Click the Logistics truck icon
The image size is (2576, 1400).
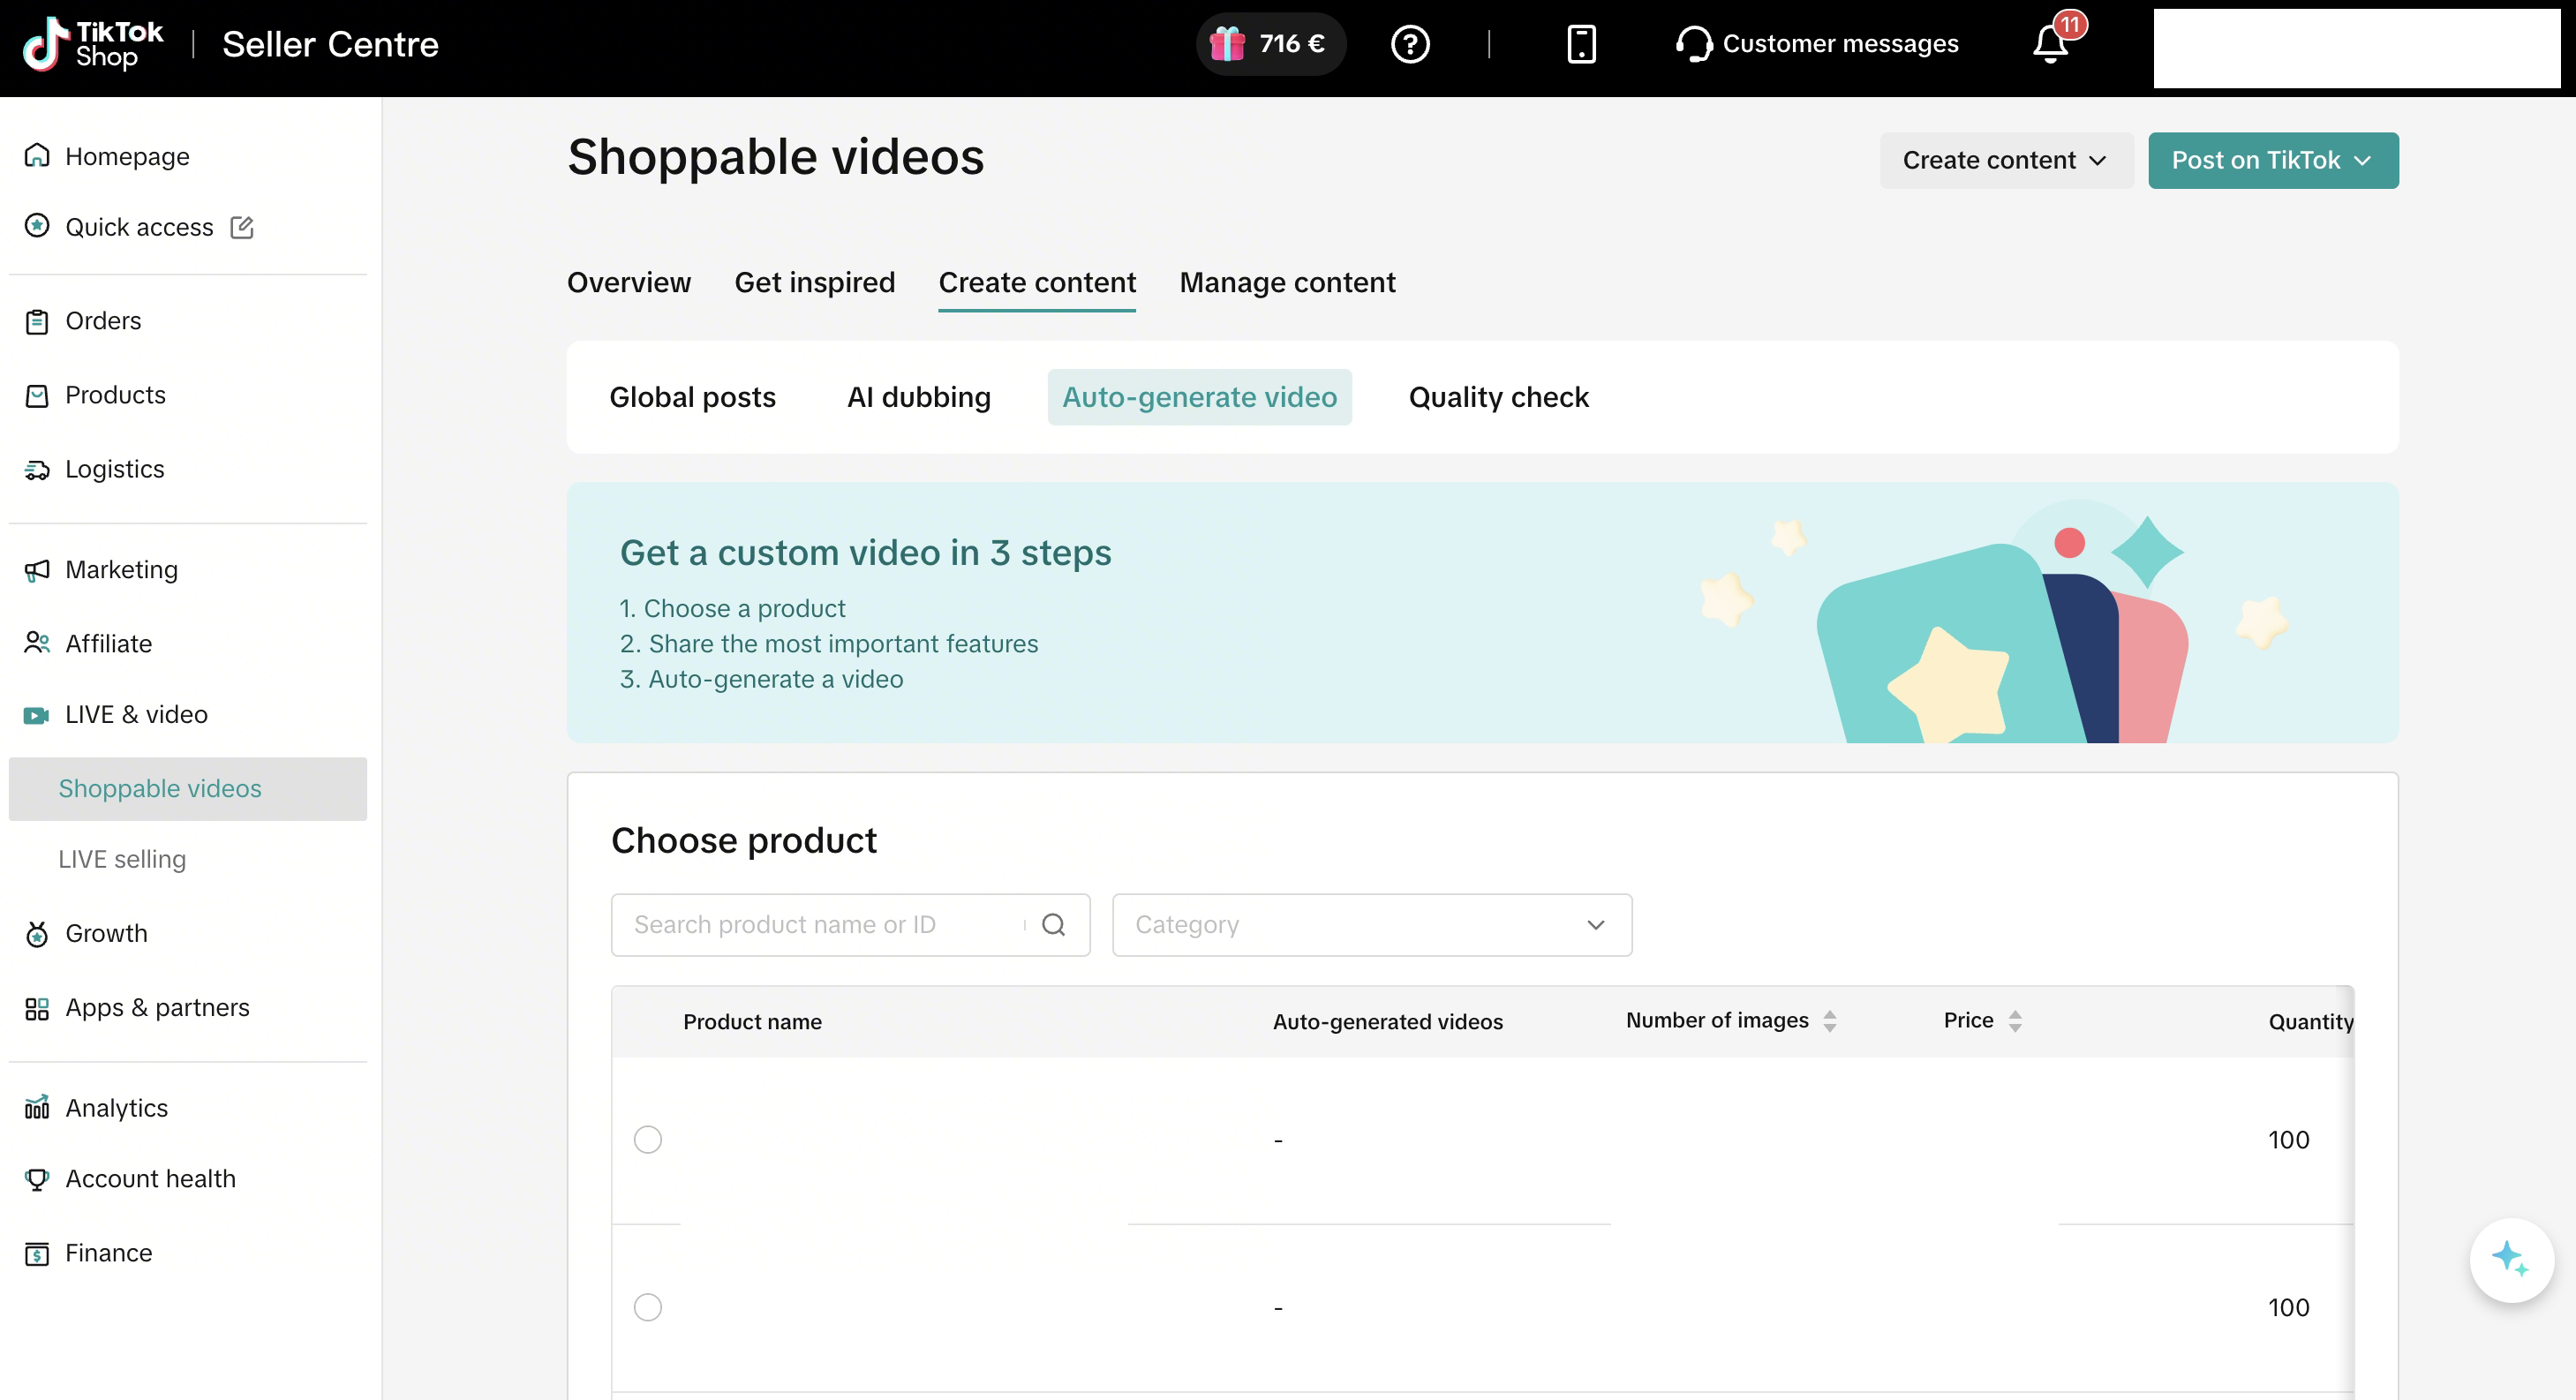click(x=37, y=469)
